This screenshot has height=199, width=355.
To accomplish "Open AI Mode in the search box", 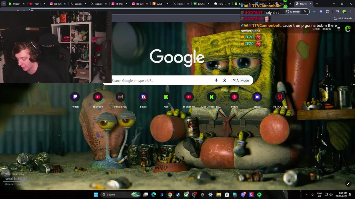I will pyautogui.click(x=241, y=80).
